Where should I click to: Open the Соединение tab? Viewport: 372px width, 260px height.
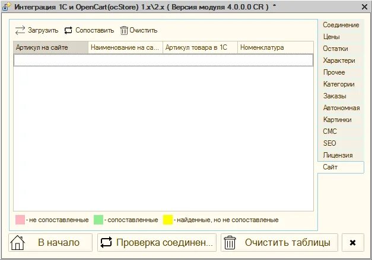pos(341,25)
